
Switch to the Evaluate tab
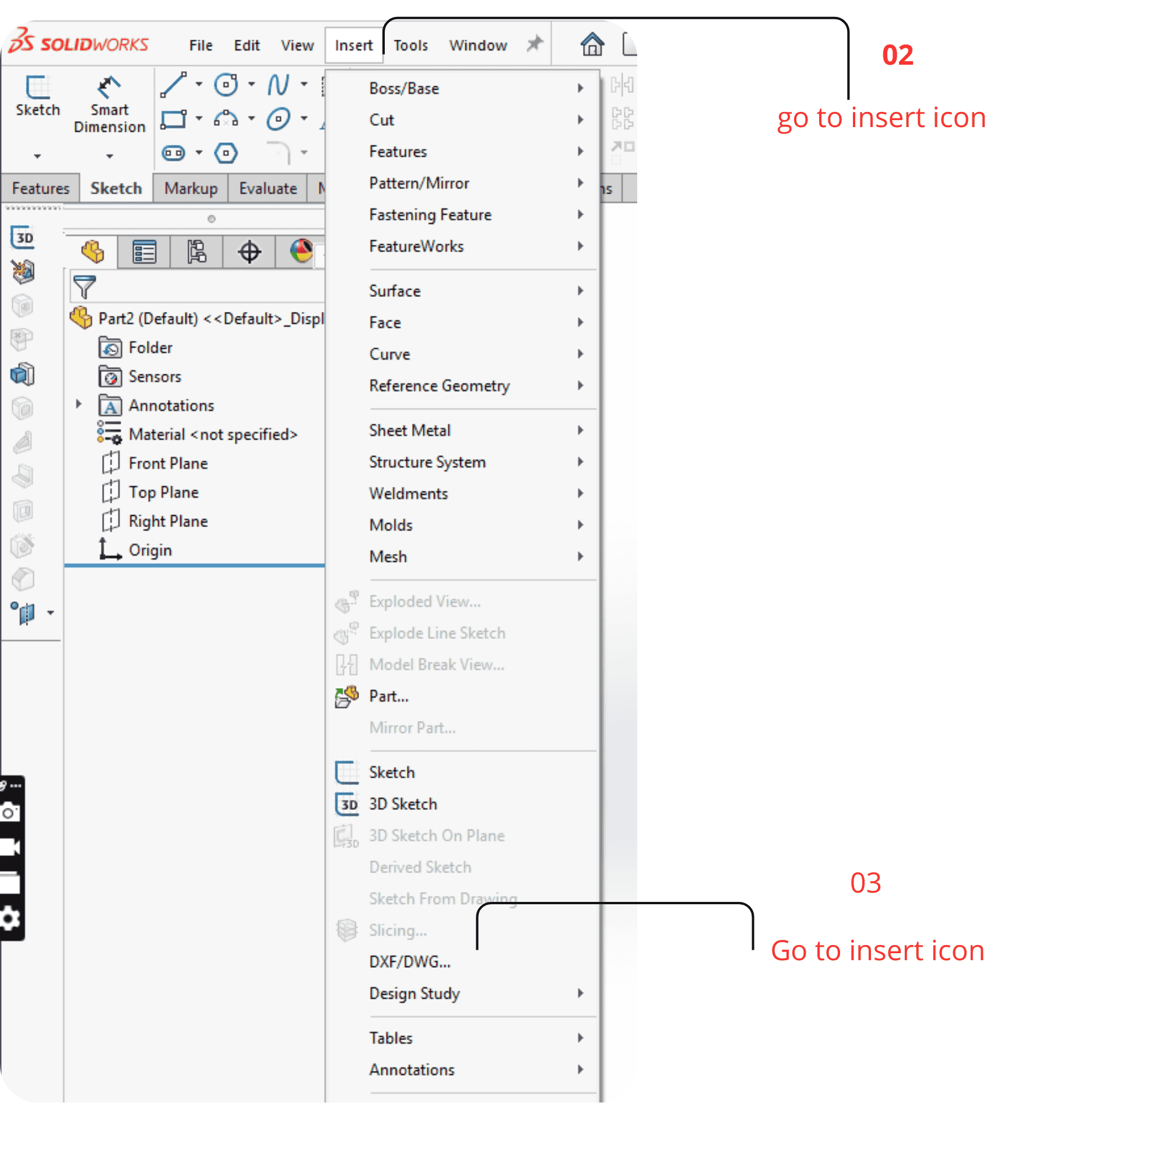click(268, 188)
